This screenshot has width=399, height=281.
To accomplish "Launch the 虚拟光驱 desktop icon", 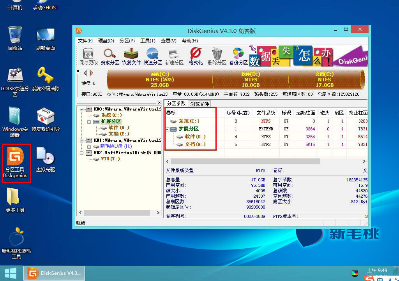I will coord(46,160).
